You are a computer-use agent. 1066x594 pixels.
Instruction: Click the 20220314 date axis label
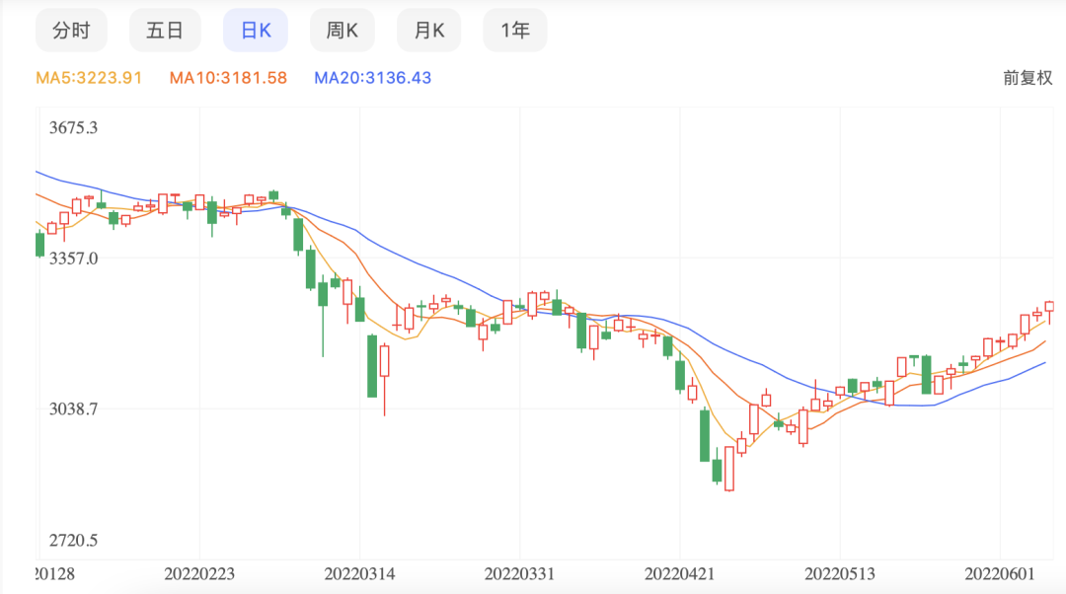click(359, 574)
